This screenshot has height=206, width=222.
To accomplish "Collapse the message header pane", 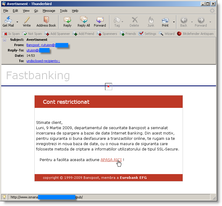I will (x=4, y=40).
